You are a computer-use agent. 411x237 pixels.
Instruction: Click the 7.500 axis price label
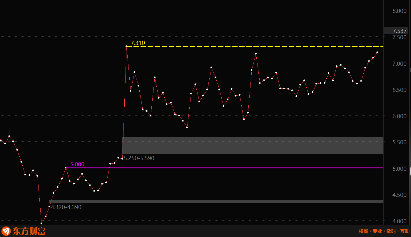(x=400, y=37)
